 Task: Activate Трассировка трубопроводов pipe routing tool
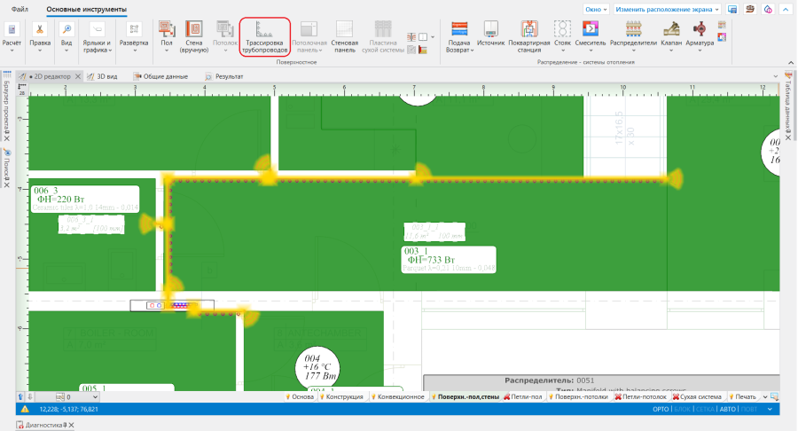[x=264, y=36]
